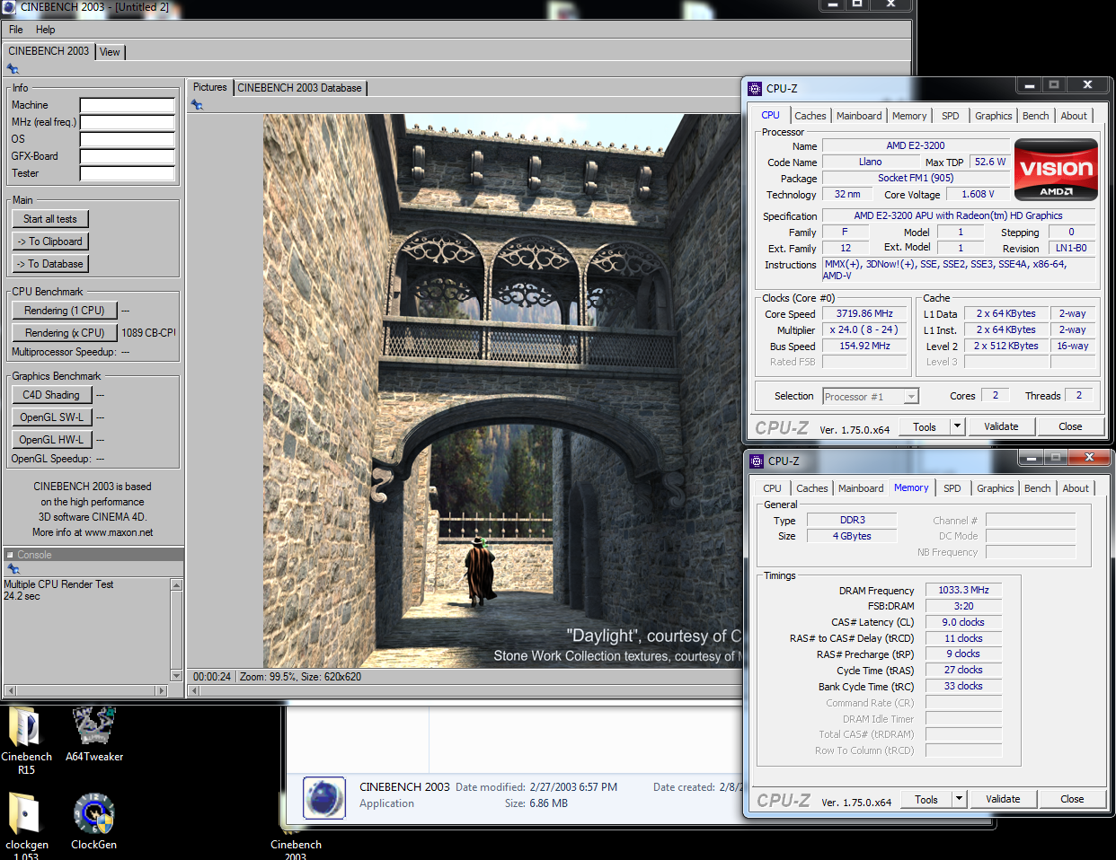Open Memory tab in top CPU-Z window
1116x860 pixels.
[x=909, y=116]
